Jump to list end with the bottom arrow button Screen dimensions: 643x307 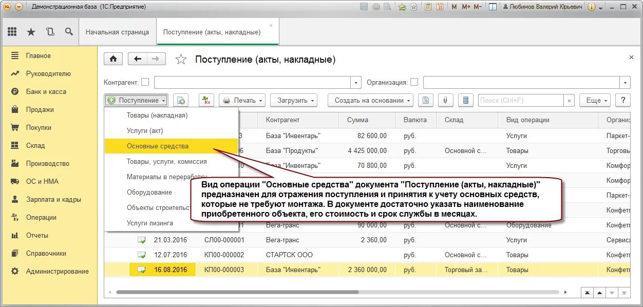[624, 293]
